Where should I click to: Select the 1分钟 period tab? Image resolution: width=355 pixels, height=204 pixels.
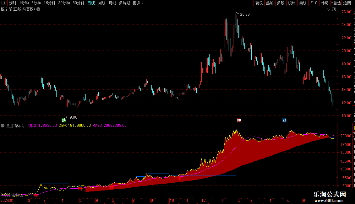click(24, 3)
